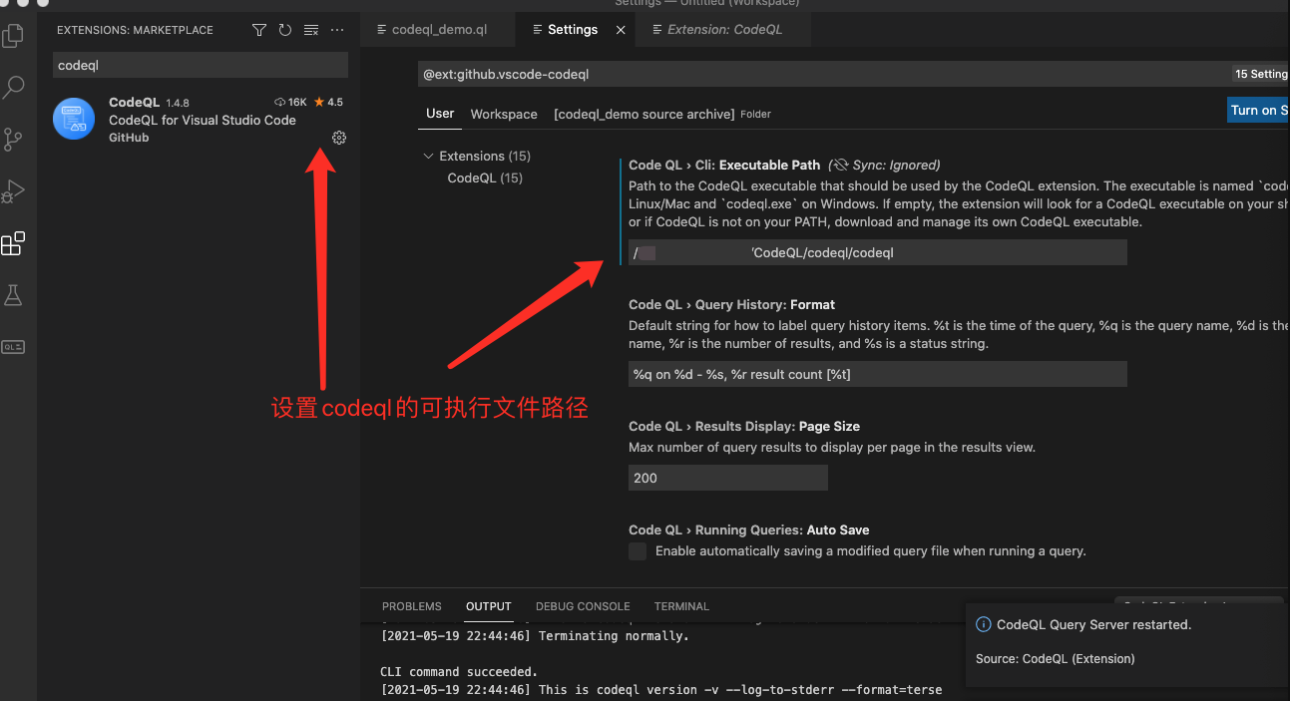Clear the extensions search results
Viewport: 1290px width, 701px height.
pos(310,30)
